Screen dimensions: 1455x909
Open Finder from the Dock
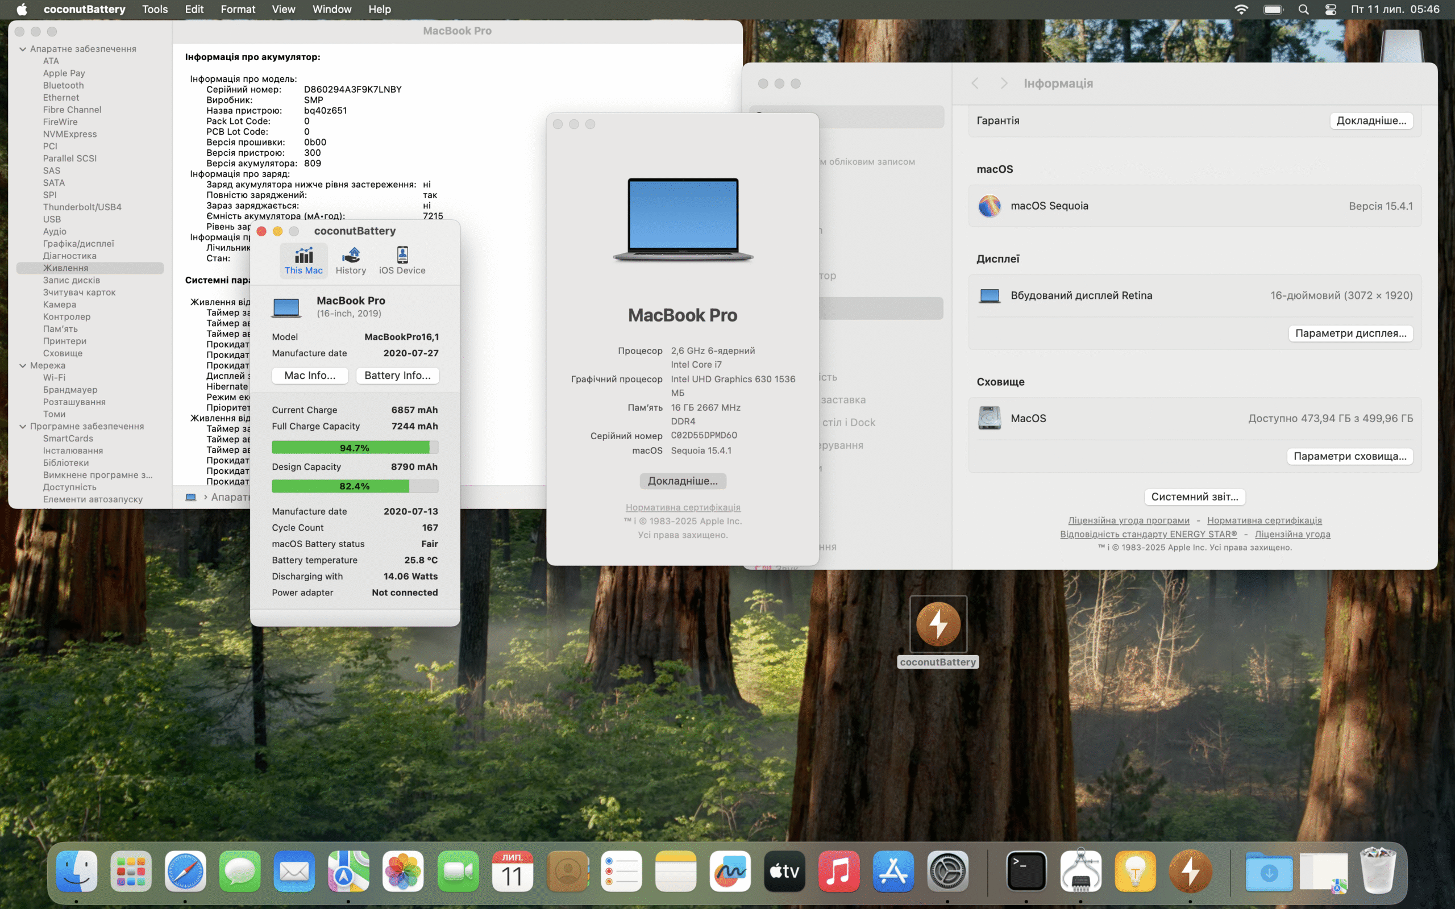[76, 871]
